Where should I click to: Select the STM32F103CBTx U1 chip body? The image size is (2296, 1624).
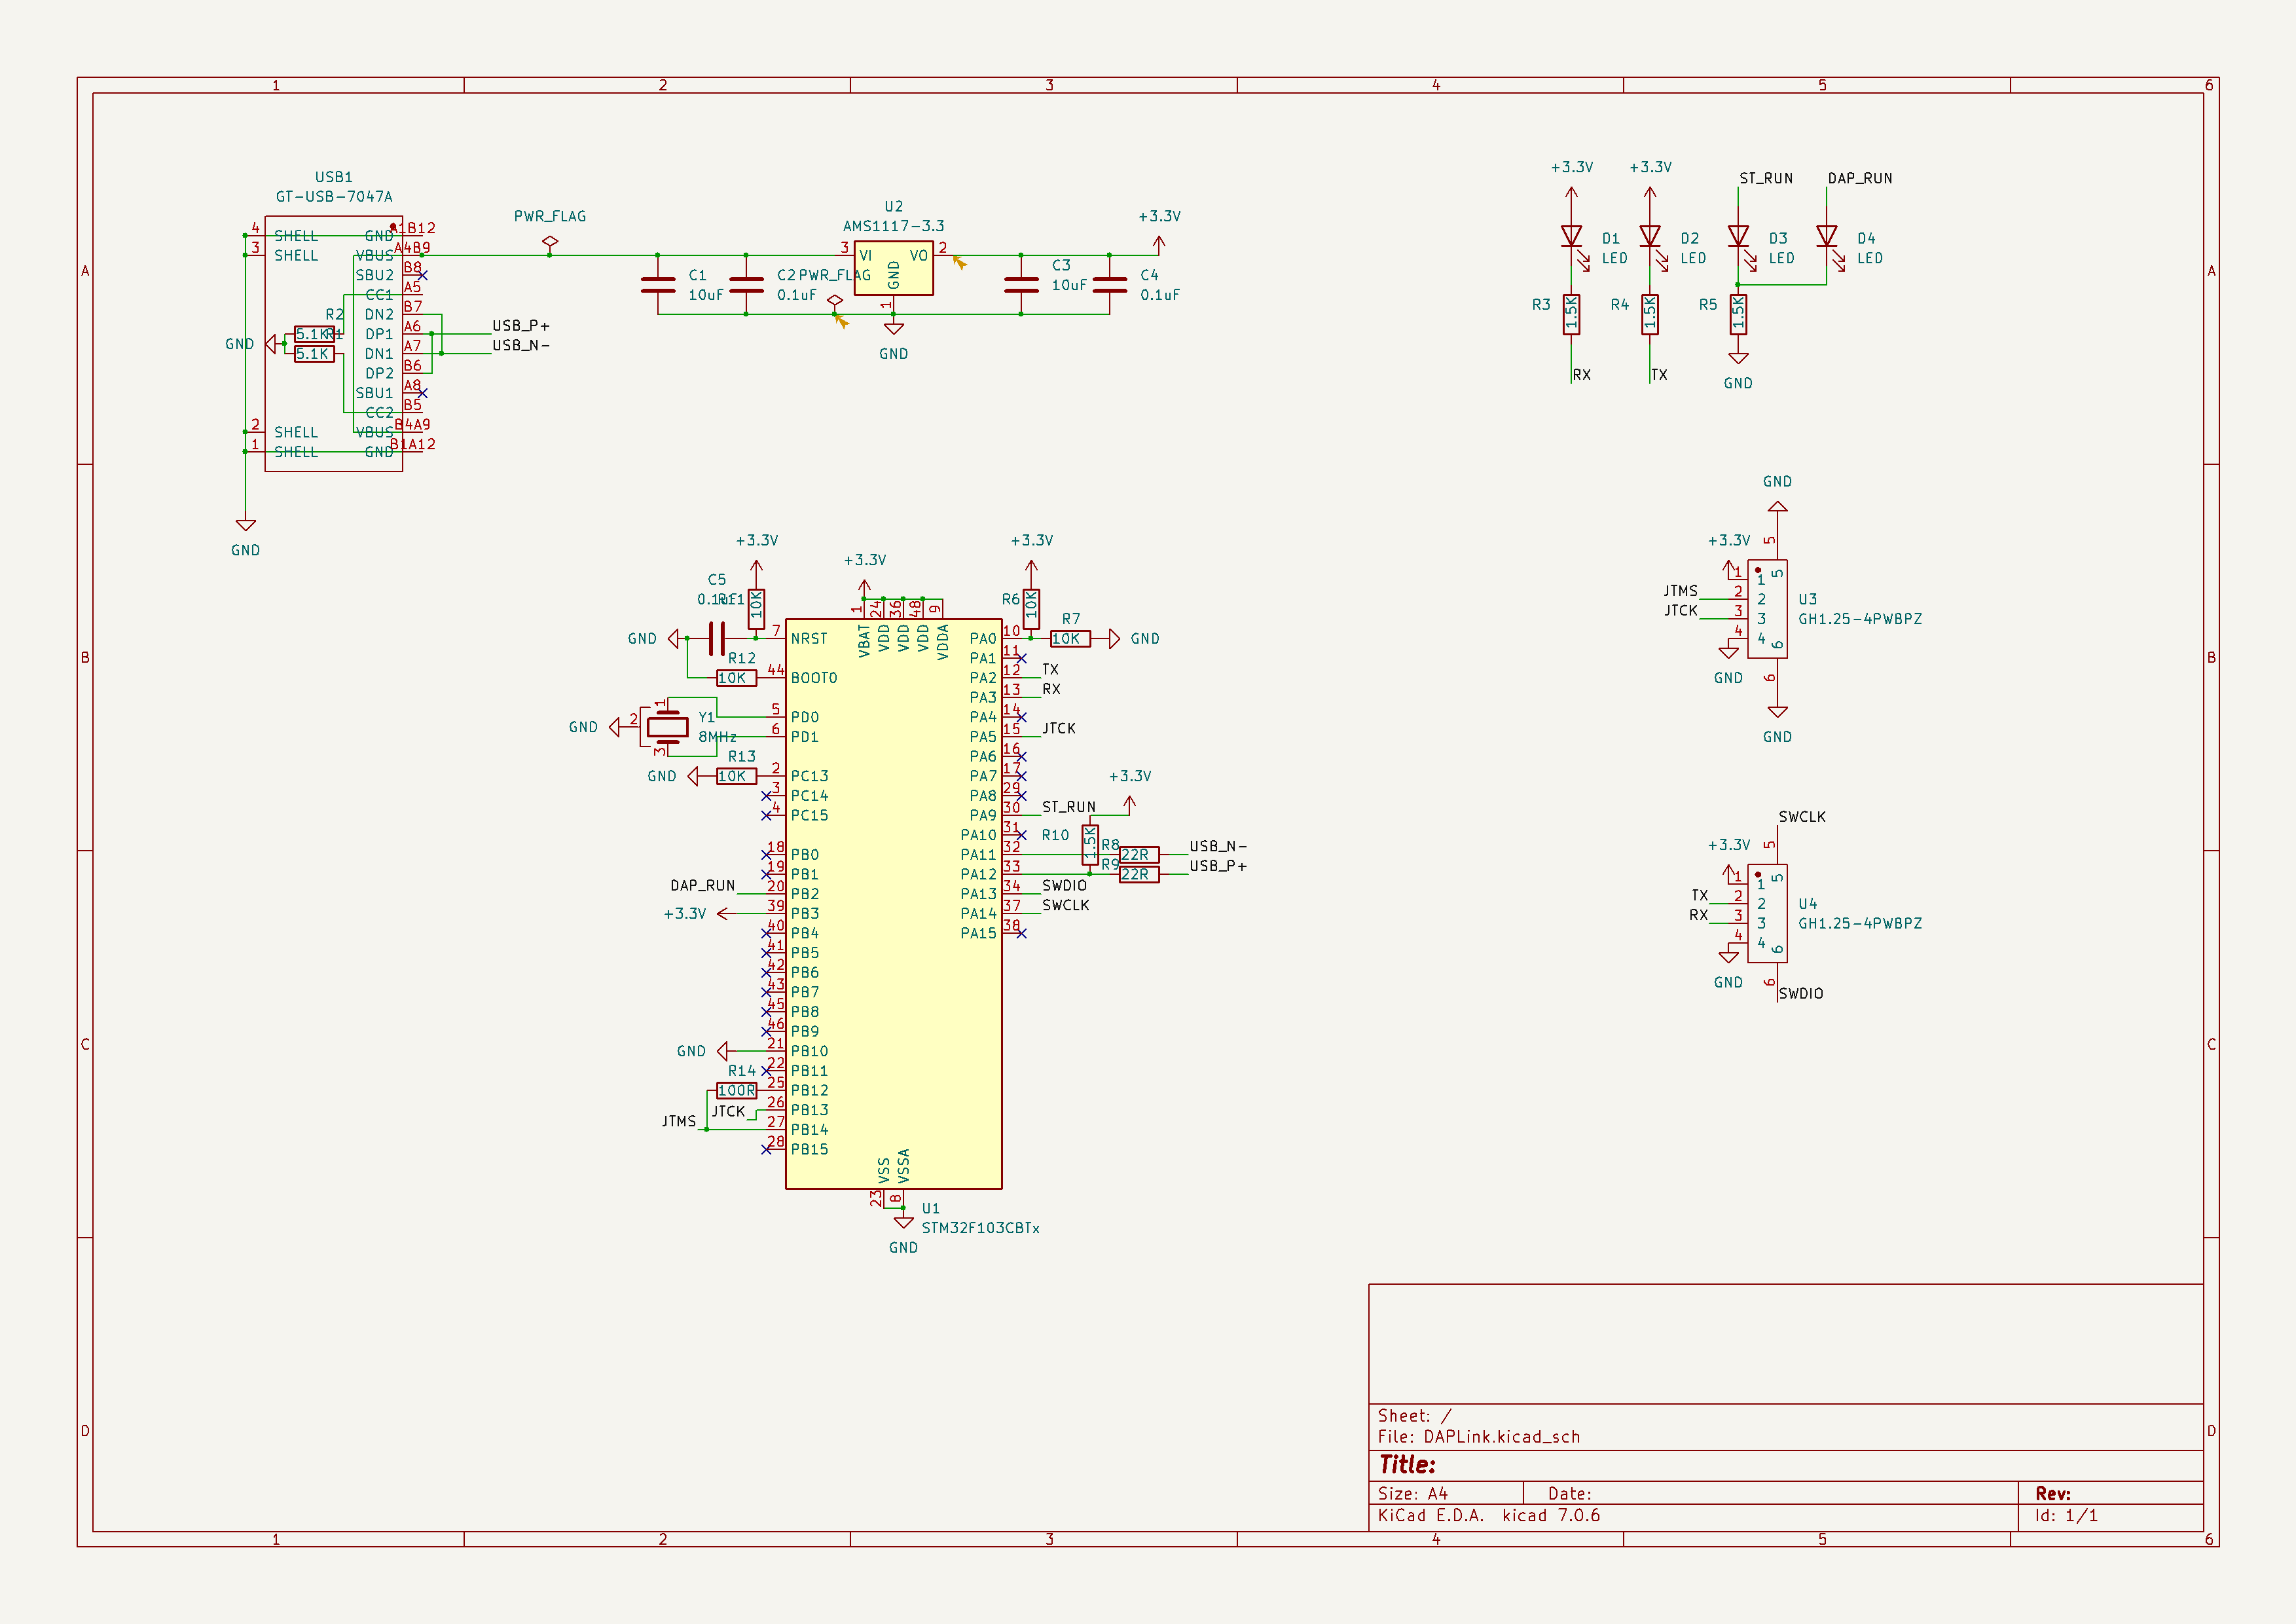click(x=893, y=903)
